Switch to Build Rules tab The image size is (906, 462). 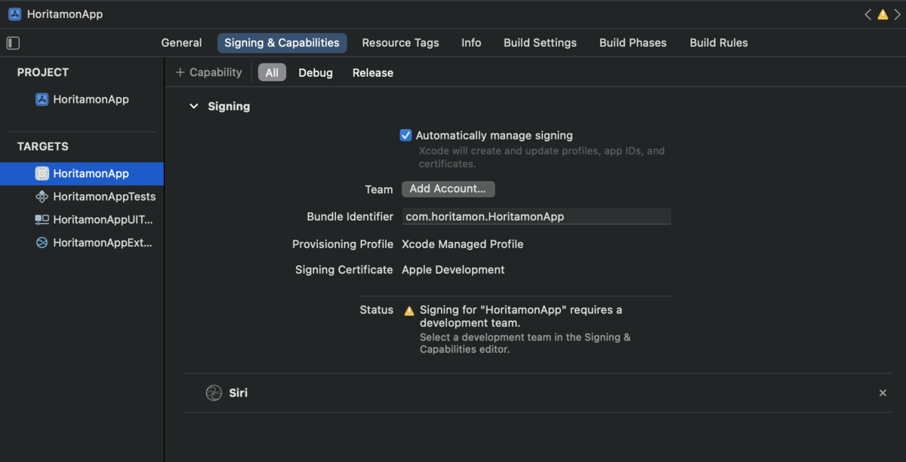click(719, 43)
